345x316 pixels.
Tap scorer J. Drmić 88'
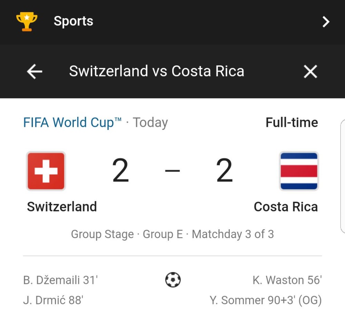coord(53,300)
